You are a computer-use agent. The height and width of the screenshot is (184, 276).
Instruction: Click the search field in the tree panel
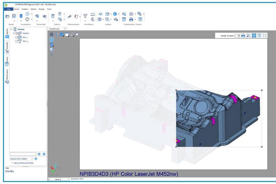coord(23,154)
